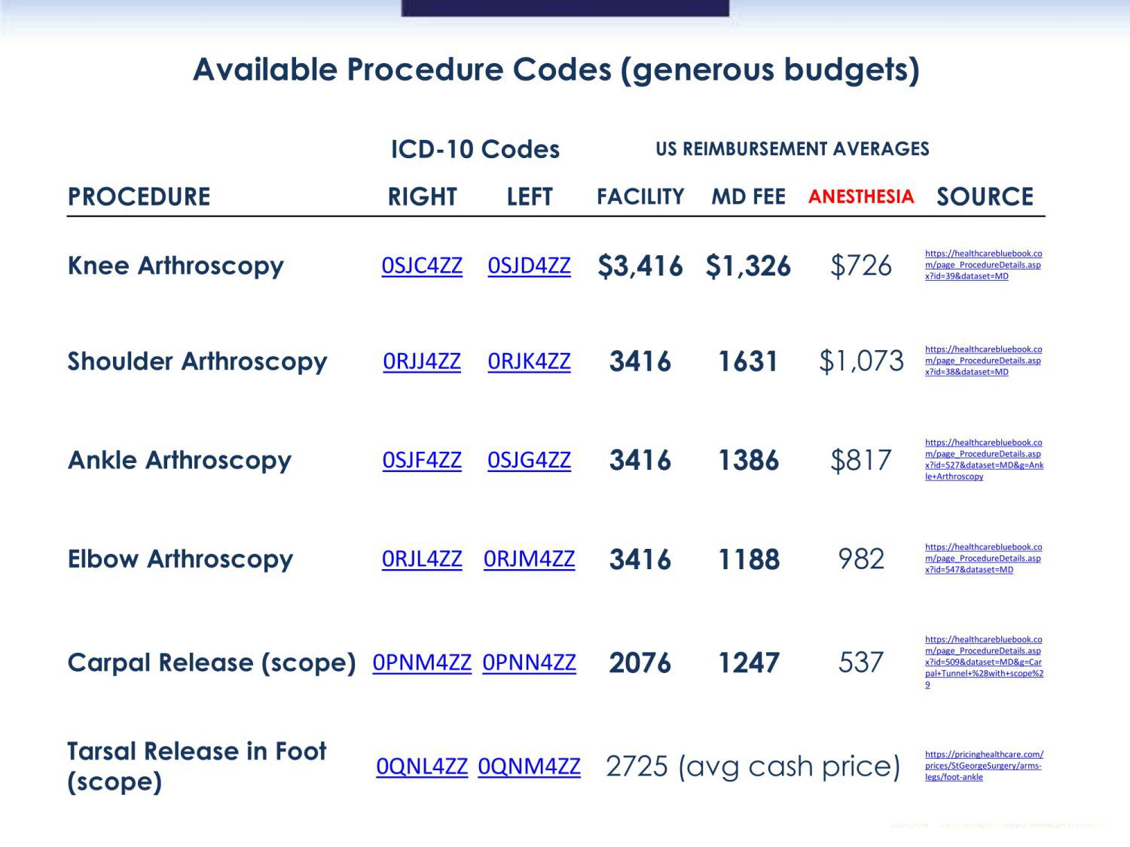Open the 0QNM4ZZ tarsal release code link
The height and width of the screenshot is (847, 1130).
click(529, 766)
